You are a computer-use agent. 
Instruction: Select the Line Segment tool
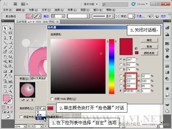(5, 42)
